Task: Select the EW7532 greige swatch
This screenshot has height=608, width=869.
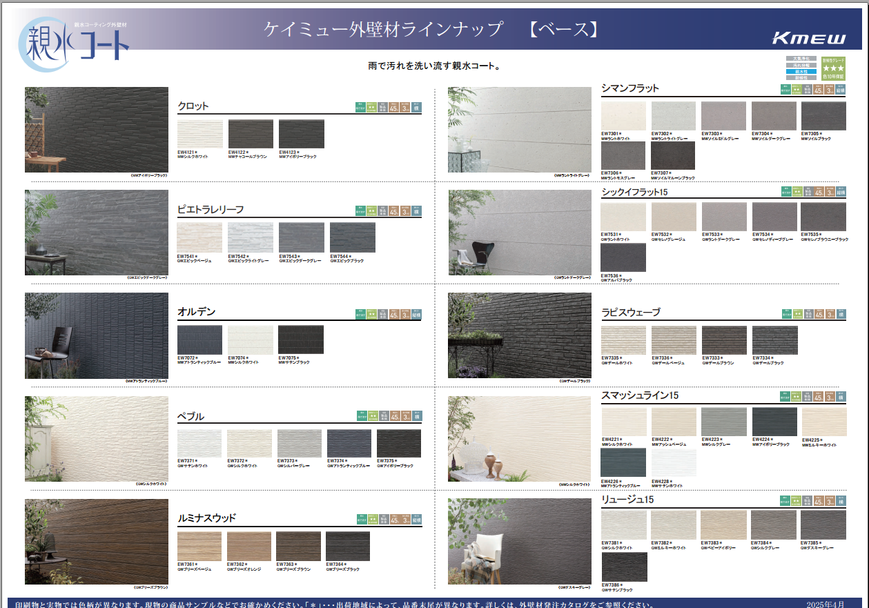Action: click(x=674, y=217)
